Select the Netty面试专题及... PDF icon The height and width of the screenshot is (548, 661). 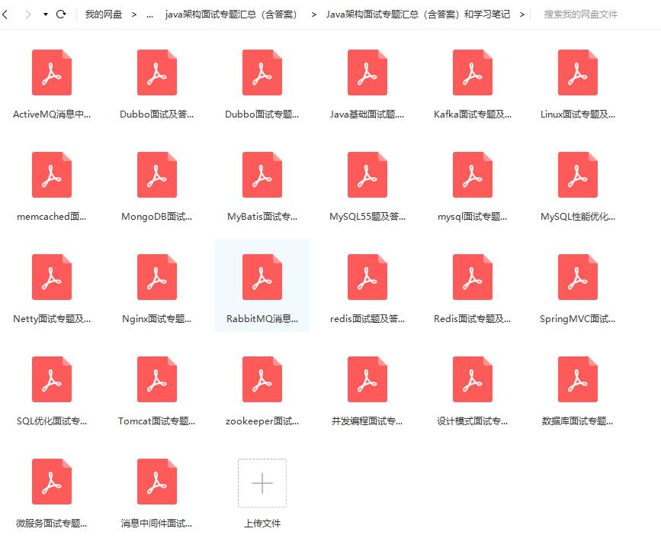click(x=52, y=277)
